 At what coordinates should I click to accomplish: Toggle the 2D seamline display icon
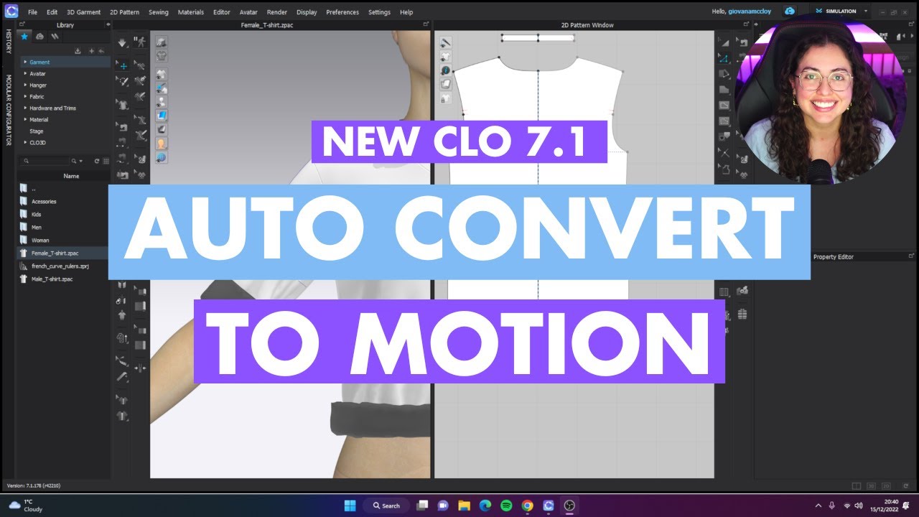[x=445, y=42]
